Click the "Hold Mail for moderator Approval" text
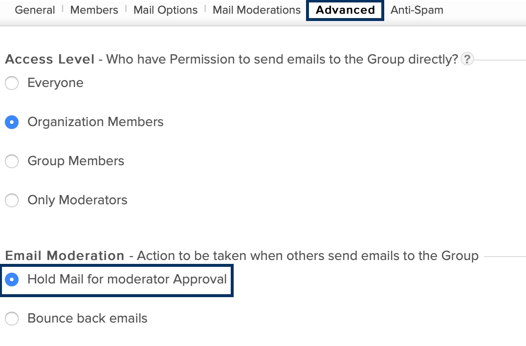The width and height of the screenshot is (526, 346). point(127,280)
